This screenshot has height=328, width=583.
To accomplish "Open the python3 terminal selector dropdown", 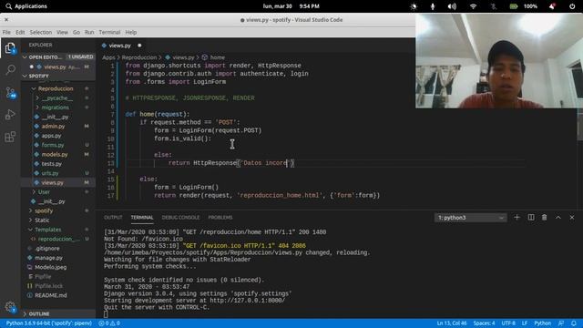I will click(x=470, y=218).
